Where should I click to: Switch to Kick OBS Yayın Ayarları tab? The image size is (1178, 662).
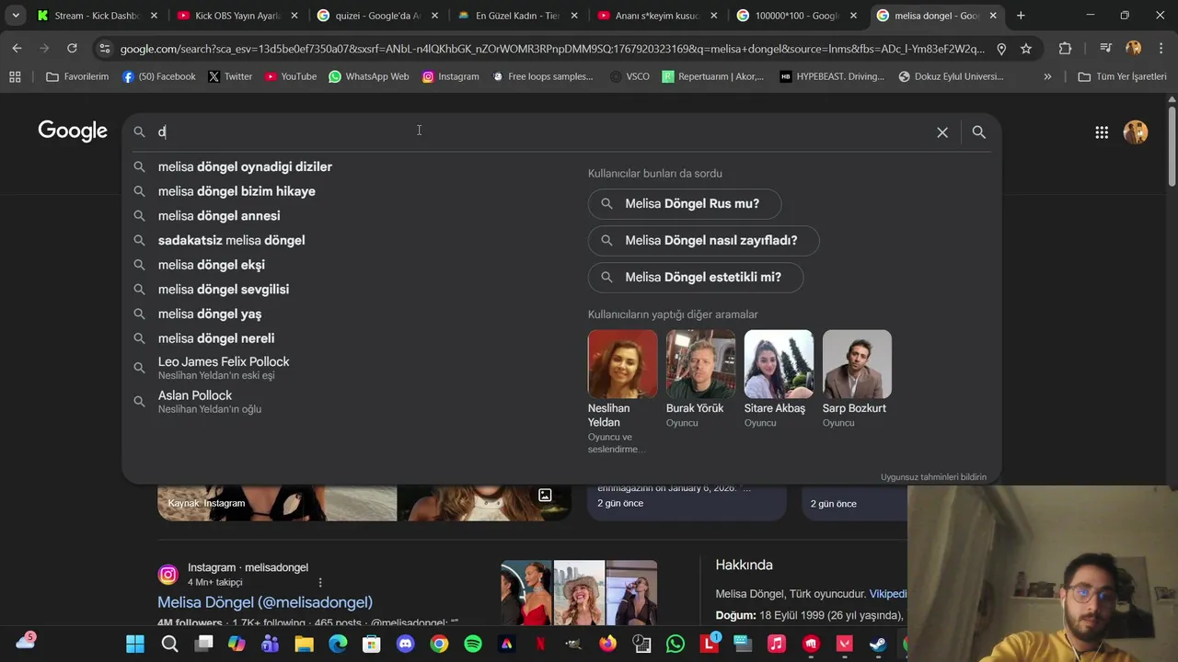click(x=237, y=16)
